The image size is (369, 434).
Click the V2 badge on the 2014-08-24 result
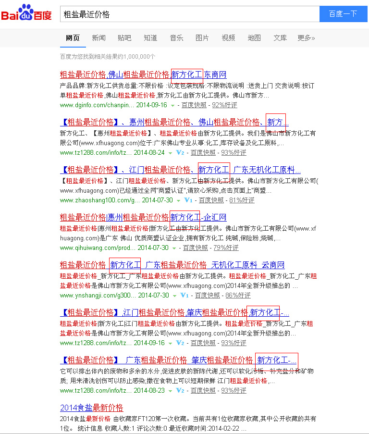[180, 152]
